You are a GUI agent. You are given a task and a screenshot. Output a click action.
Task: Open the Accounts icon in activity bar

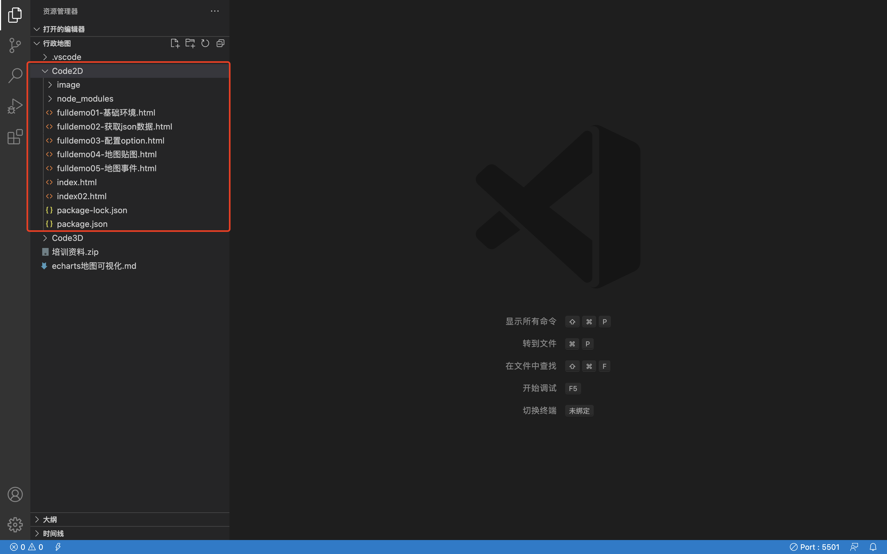click(15, 494)
